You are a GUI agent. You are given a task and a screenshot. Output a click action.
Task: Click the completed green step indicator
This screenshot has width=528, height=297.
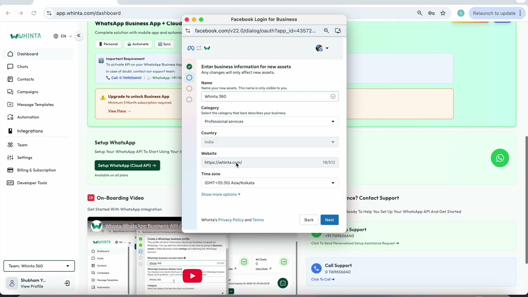[189, 66]
